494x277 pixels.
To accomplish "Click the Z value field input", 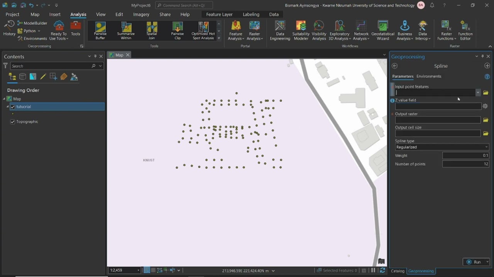I will pos(438,106).
